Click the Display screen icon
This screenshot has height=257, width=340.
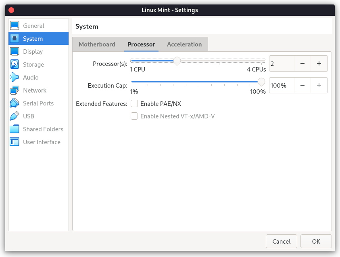15,51
